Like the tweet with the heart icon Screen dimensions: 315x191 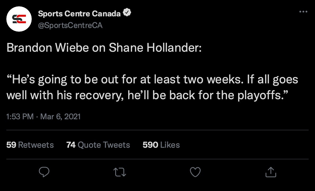[x=195, y=172]
